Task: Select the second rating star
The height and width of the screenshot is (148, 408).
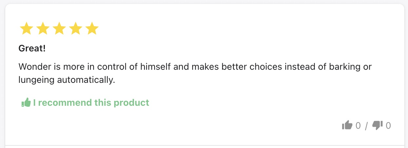Action: point(43,28)
